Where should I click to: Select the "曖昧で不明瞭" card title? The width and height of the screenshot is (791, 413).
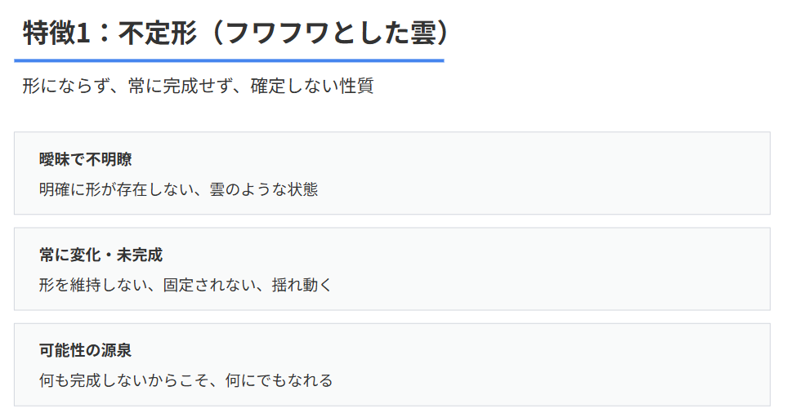(85, 159)
